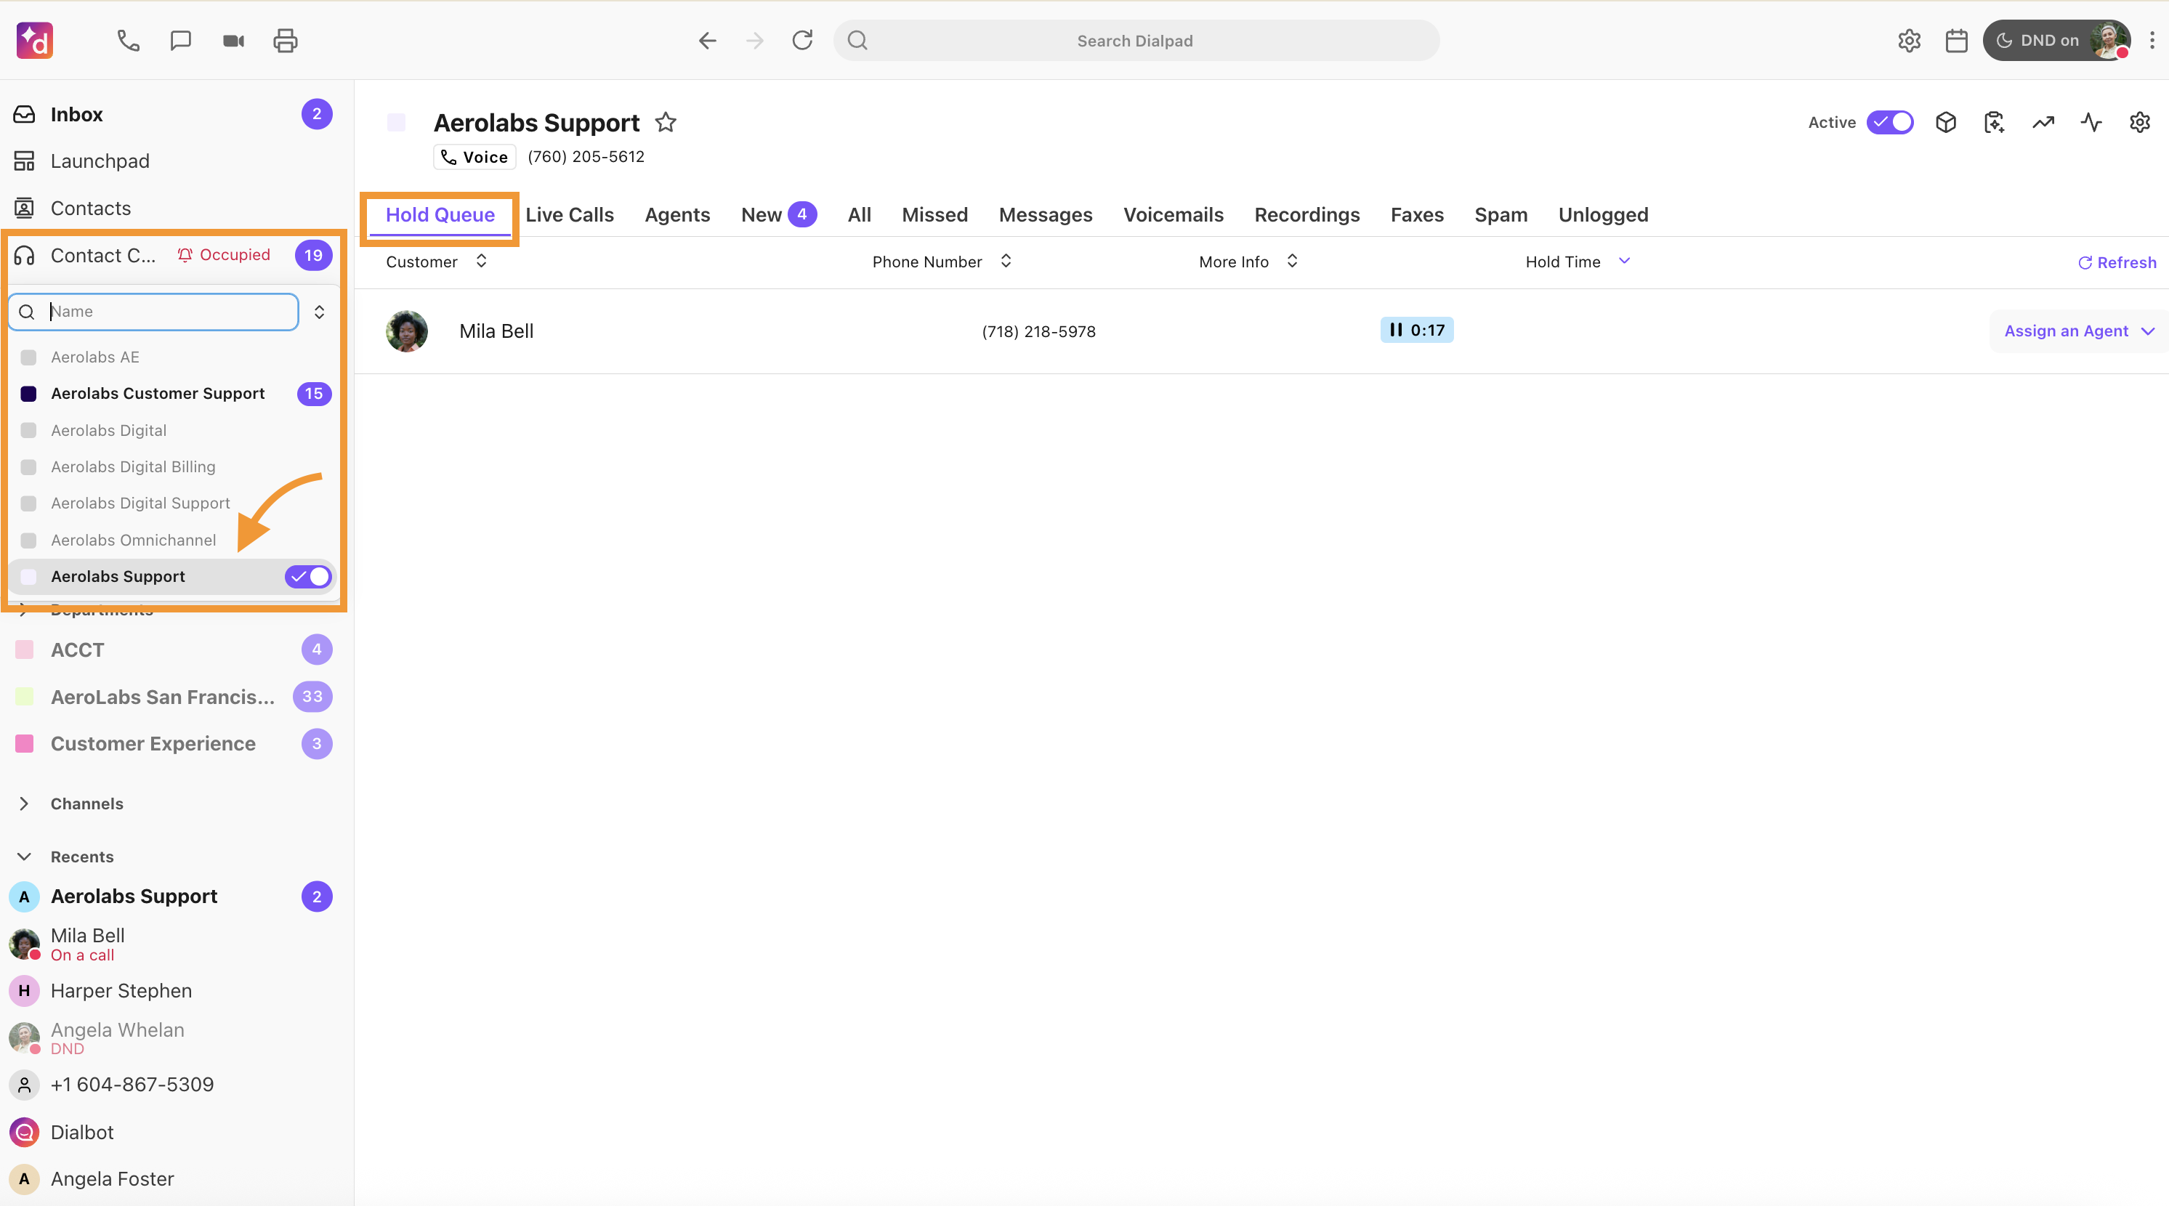Collapse the Recents section
The image size is (2169, 1206).
click(23, 857)
